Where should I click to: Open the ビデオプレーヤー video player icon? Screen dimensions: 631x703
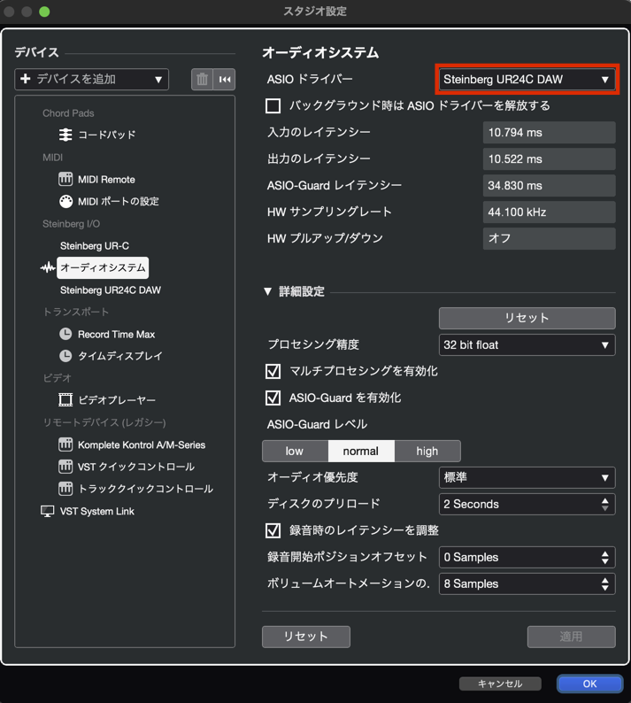(65, 400)
